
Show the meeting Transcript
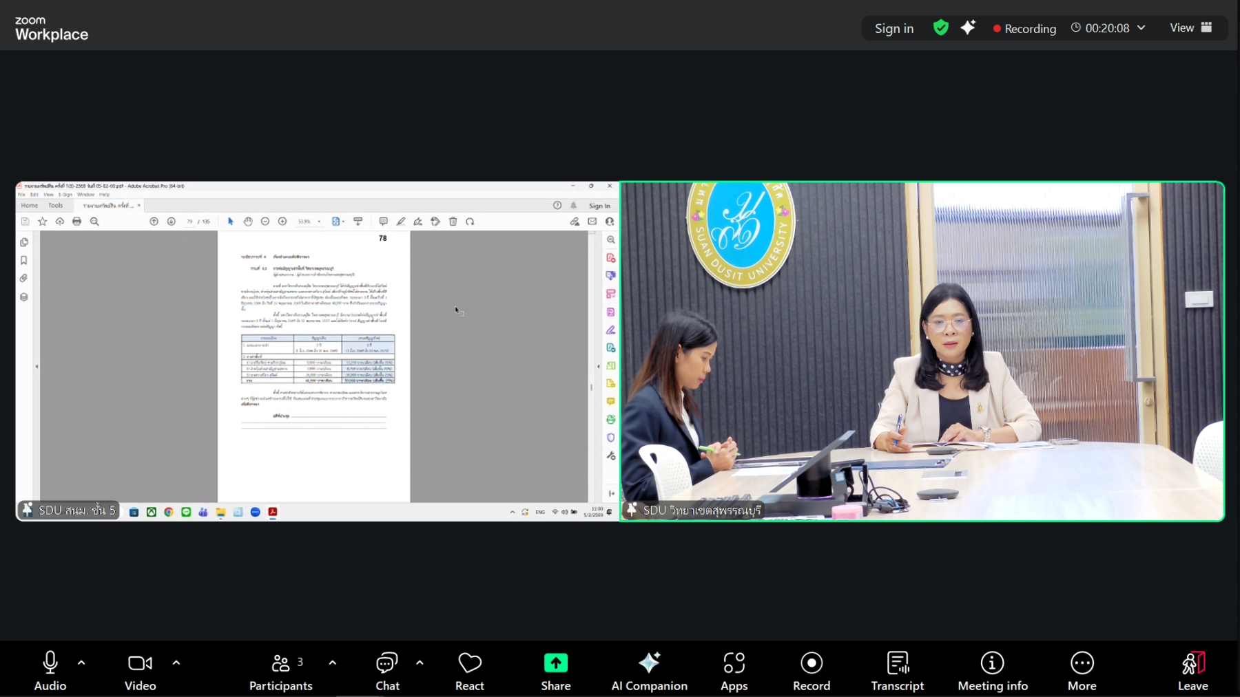(897, 670)
